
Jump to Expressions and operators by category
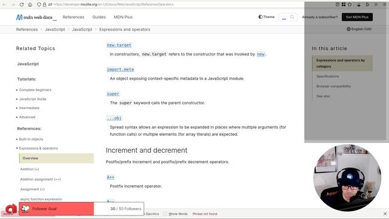(342, 63)
